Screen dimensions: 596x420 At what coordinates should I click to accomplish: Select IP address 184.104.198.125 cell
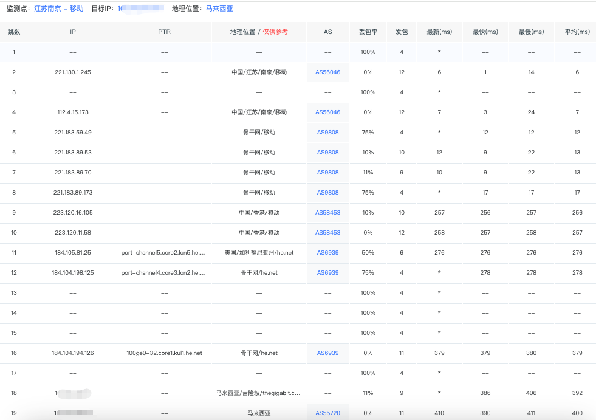(x=72, y=273)
